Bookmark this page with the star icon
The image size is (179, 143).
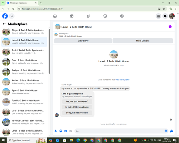pos(164,9)
